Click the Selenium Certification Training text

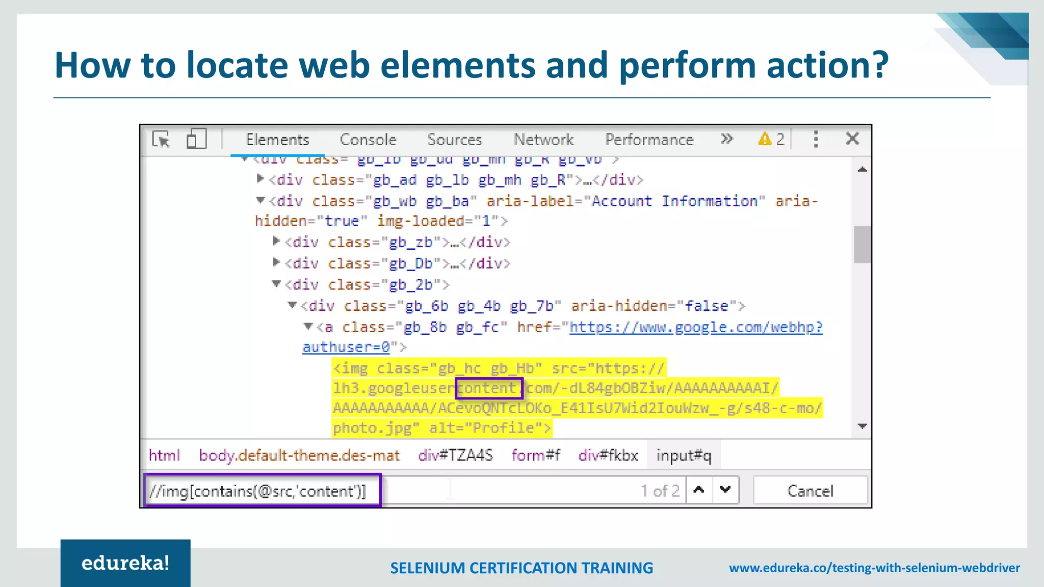[521, 568]
